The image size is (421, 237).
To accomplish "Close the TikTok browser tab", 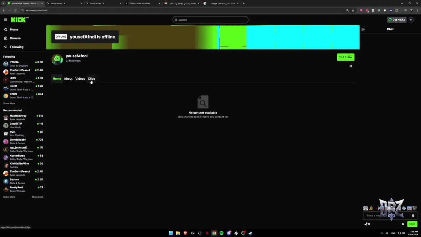I will click(160, 3).
